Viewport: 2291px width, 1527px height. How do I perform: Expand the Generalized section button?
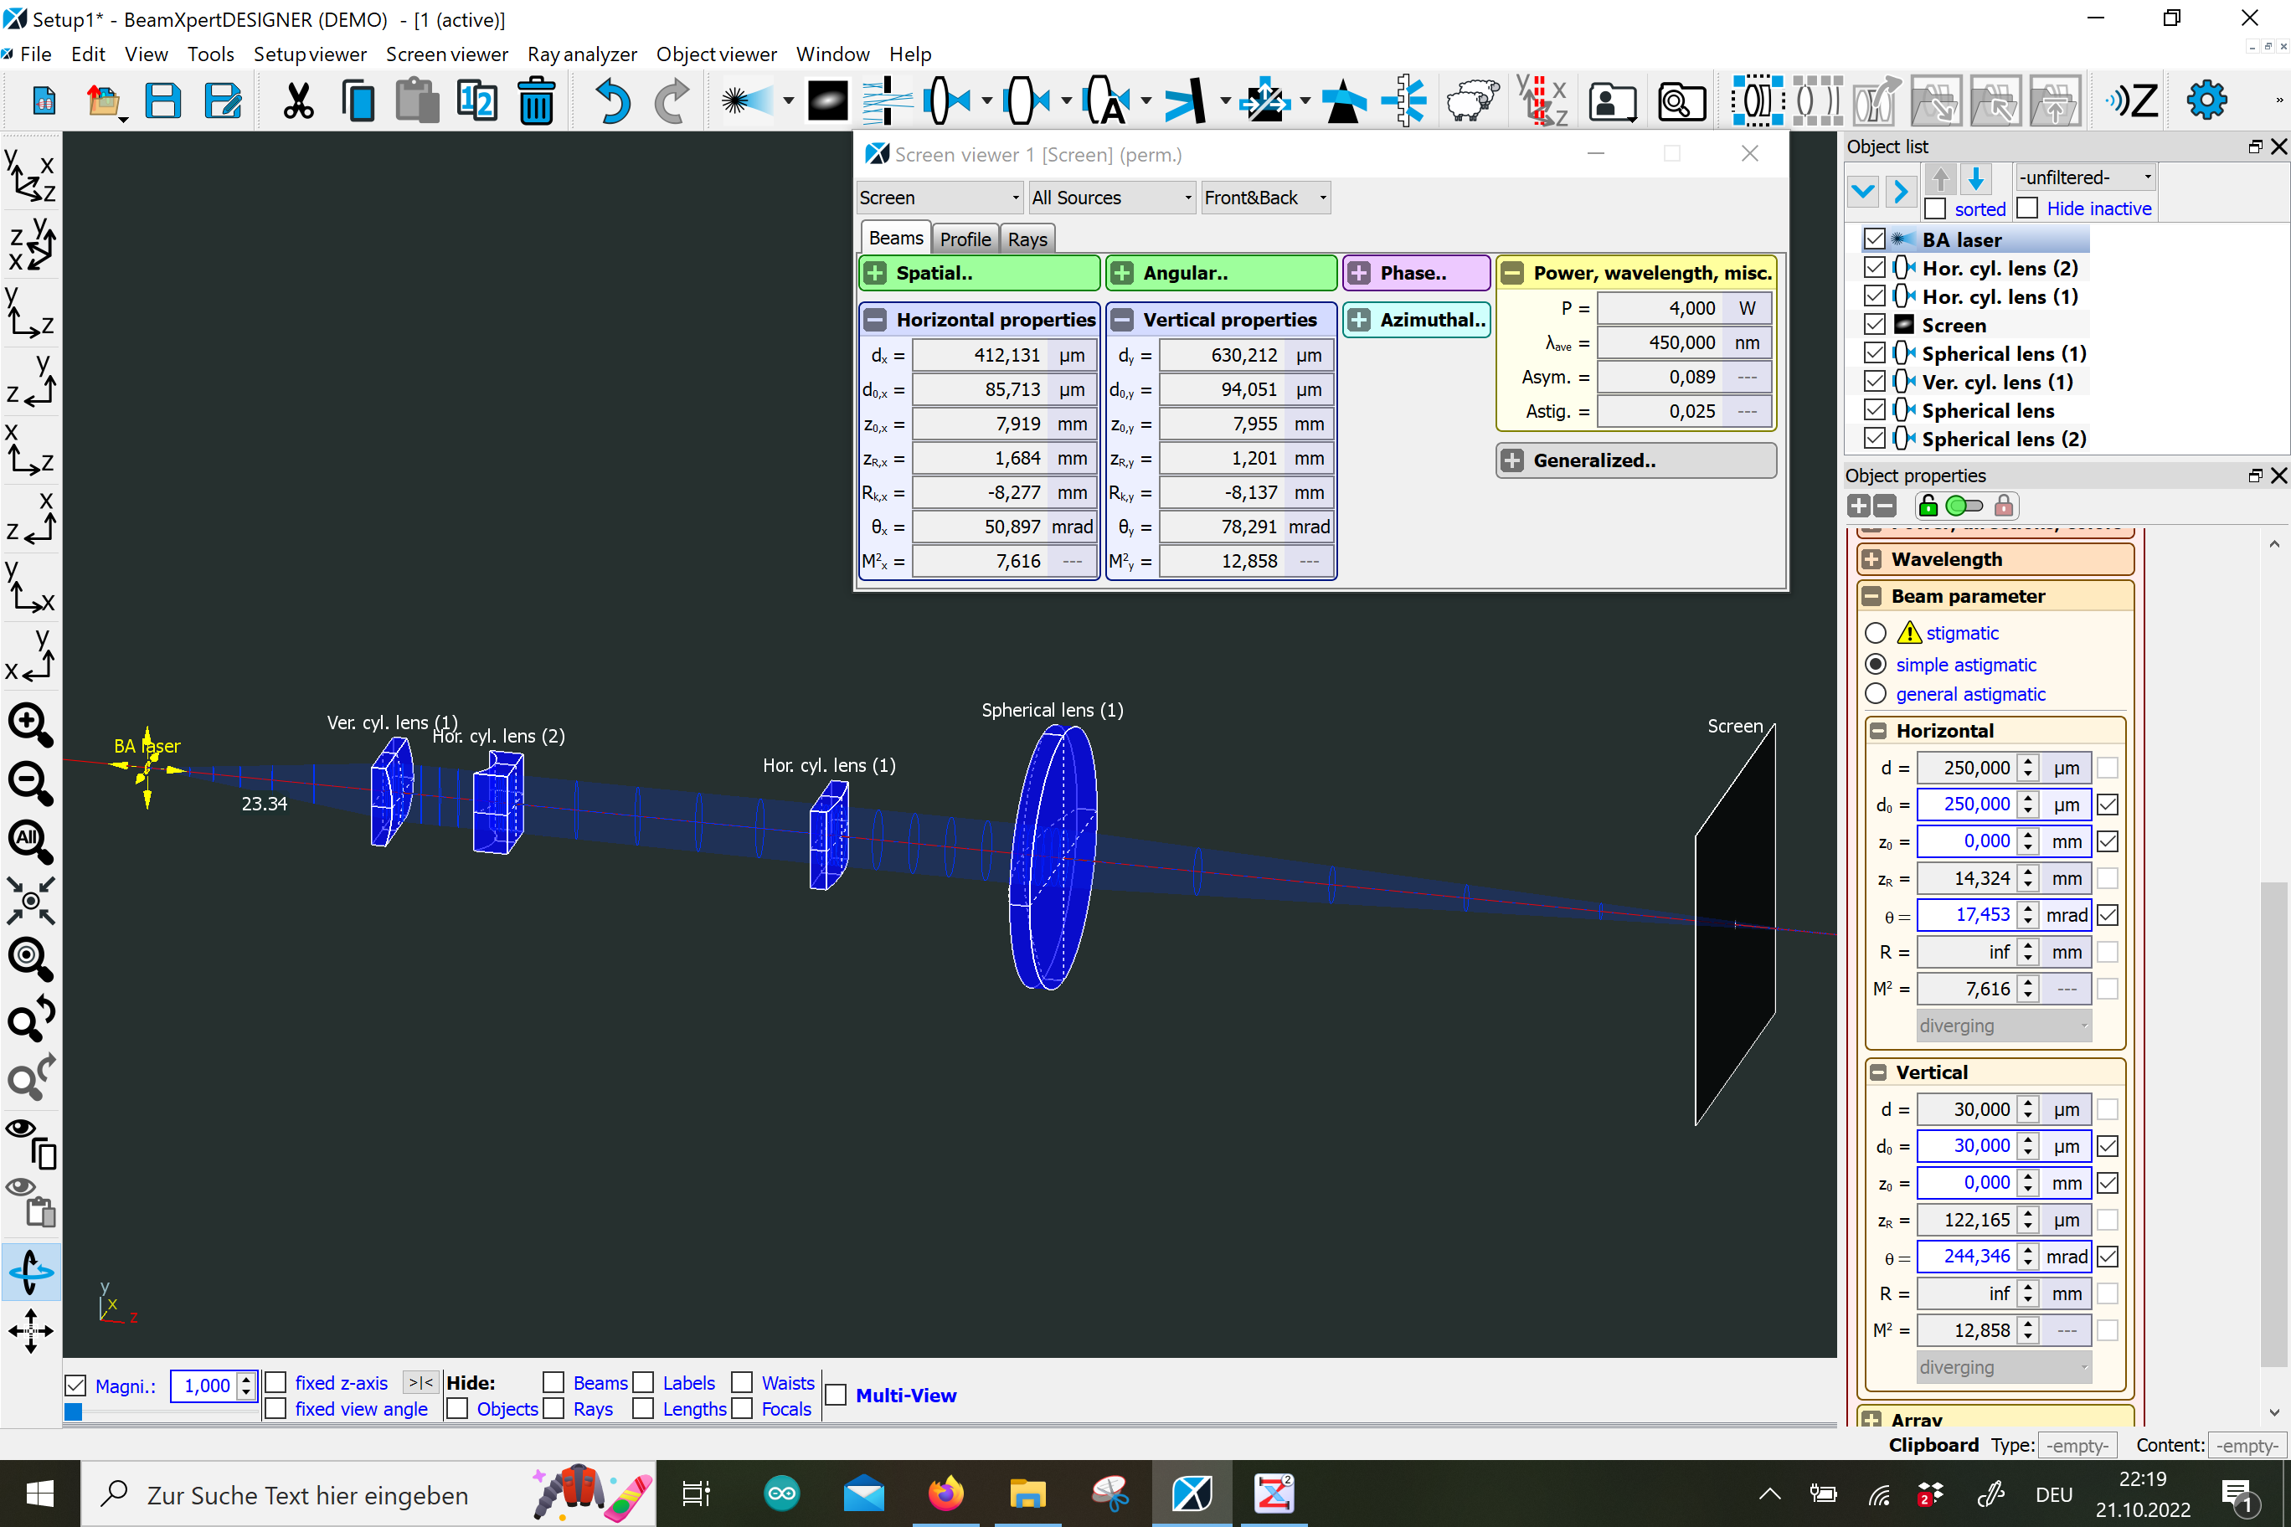[x=1511, y=460]
